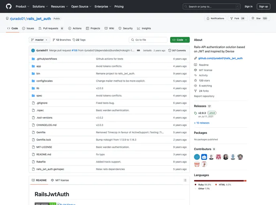This screenshot has height=205, width=276.
Task: Click the spec folder icon
Action: point(33,96)
